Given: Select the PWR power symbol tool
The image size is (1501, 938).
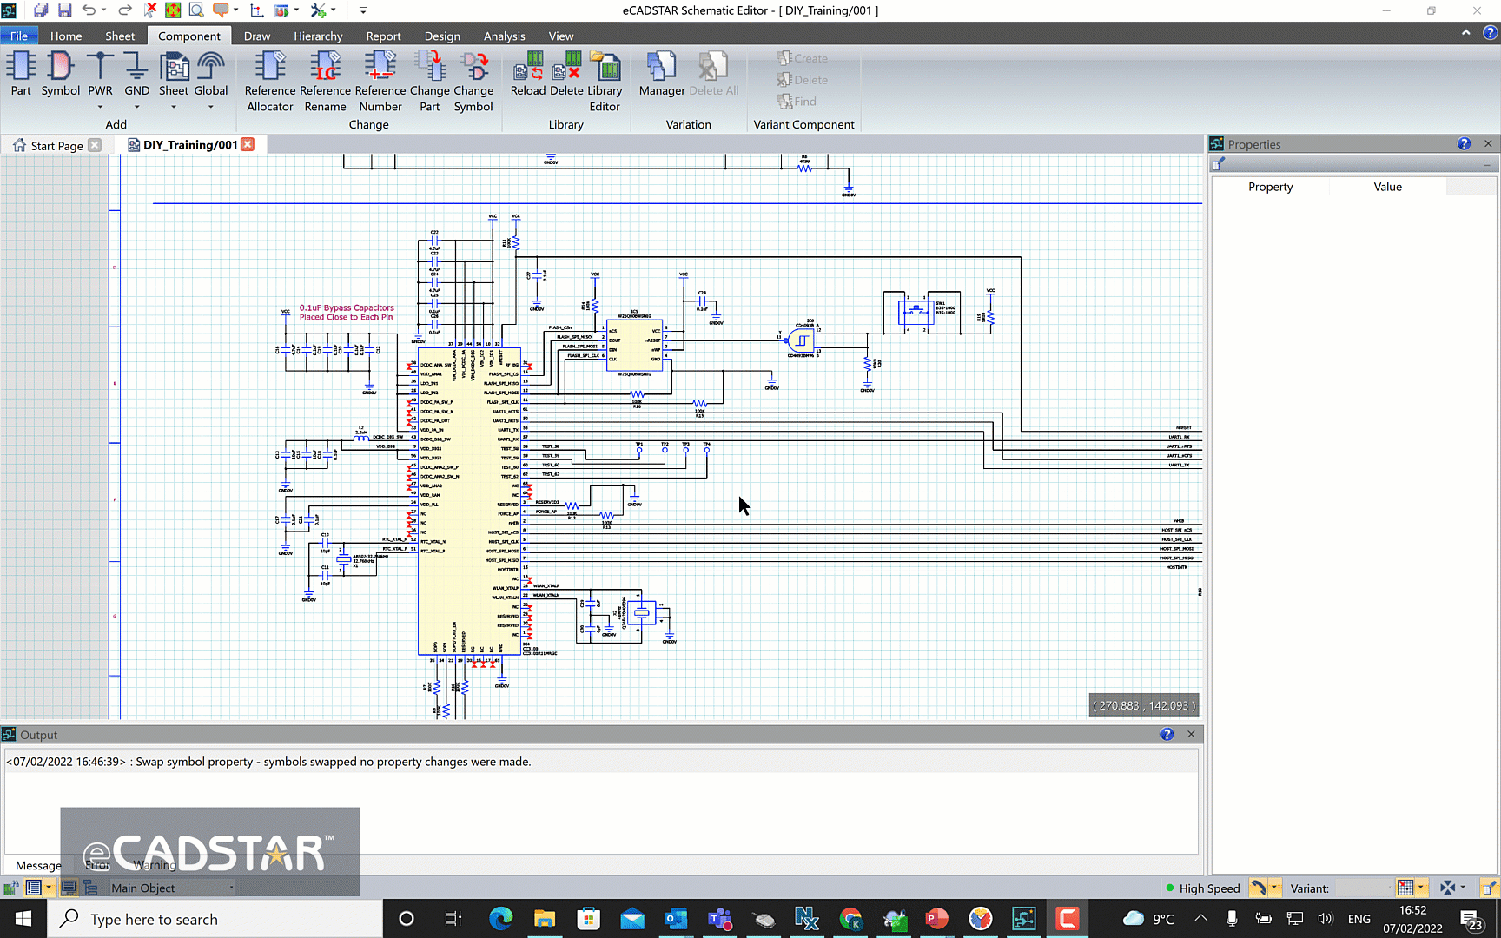Looking at the screenshot, I should coord(100,74).
